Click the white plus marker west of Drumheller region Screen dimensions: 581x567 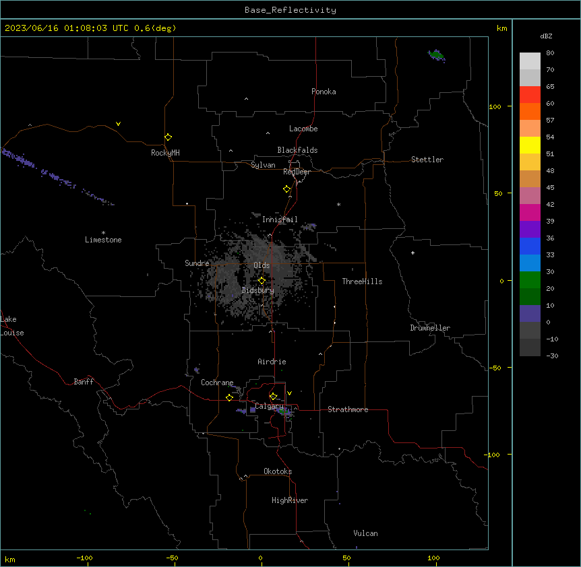(412, 253)
